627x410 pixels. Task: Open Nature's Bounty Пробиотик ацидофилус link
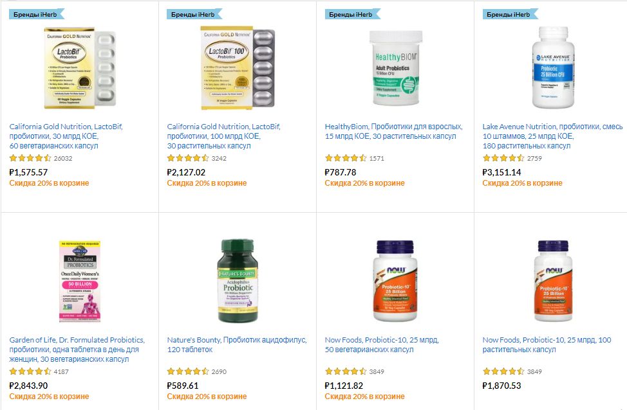(x=237, y=344)
